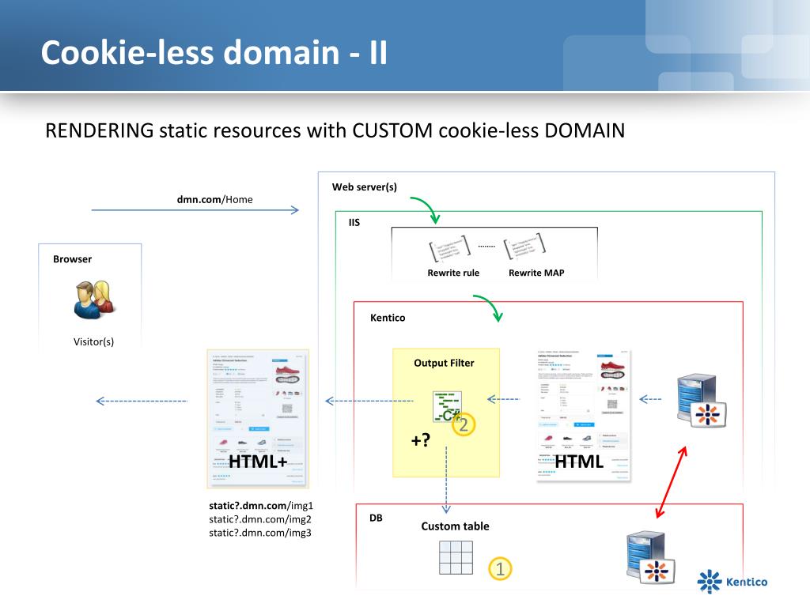Click the IIS label

point(354,222)
